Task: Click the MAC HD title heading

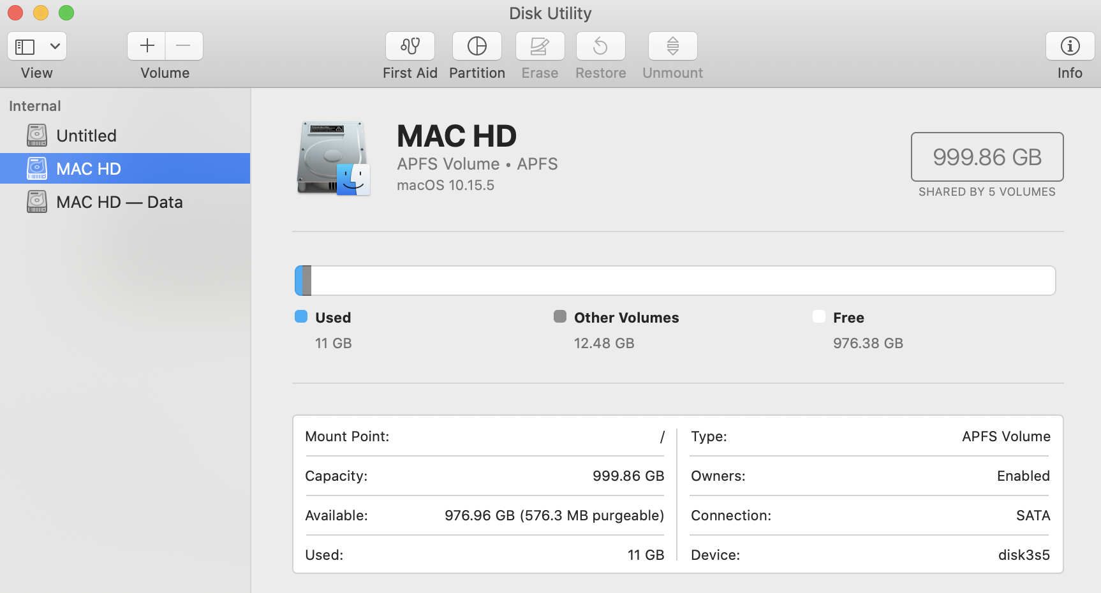Action: (457, 136)
